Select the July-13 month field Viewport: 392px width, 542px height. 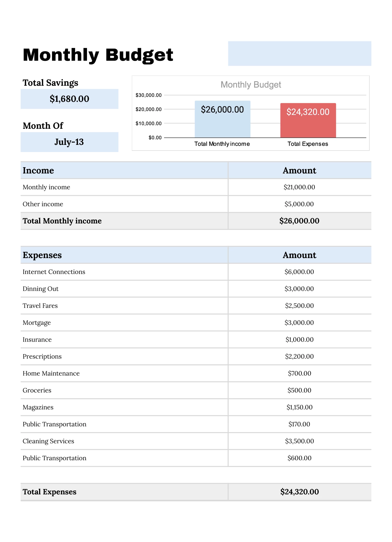[69, 142]
